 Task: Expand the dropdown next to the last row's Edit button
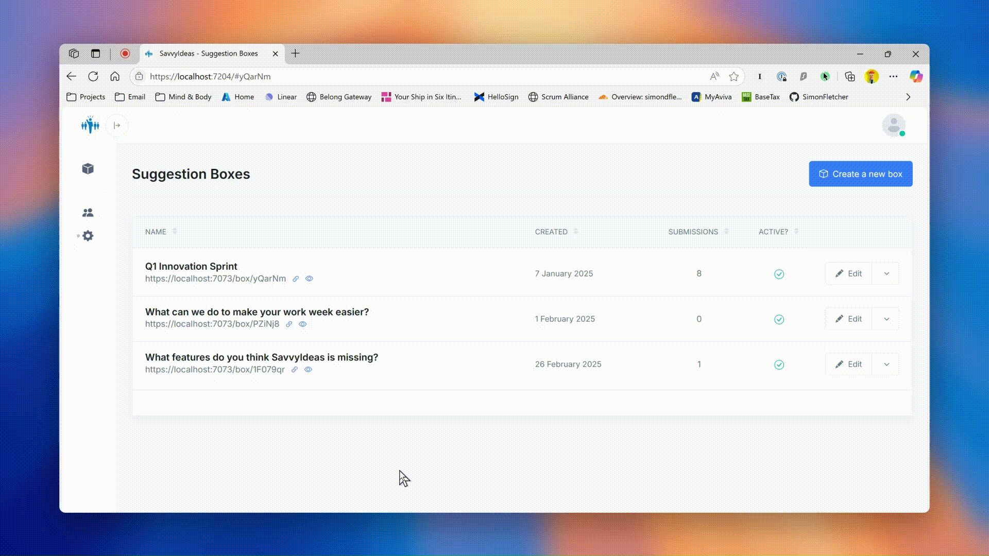(885, 364)
